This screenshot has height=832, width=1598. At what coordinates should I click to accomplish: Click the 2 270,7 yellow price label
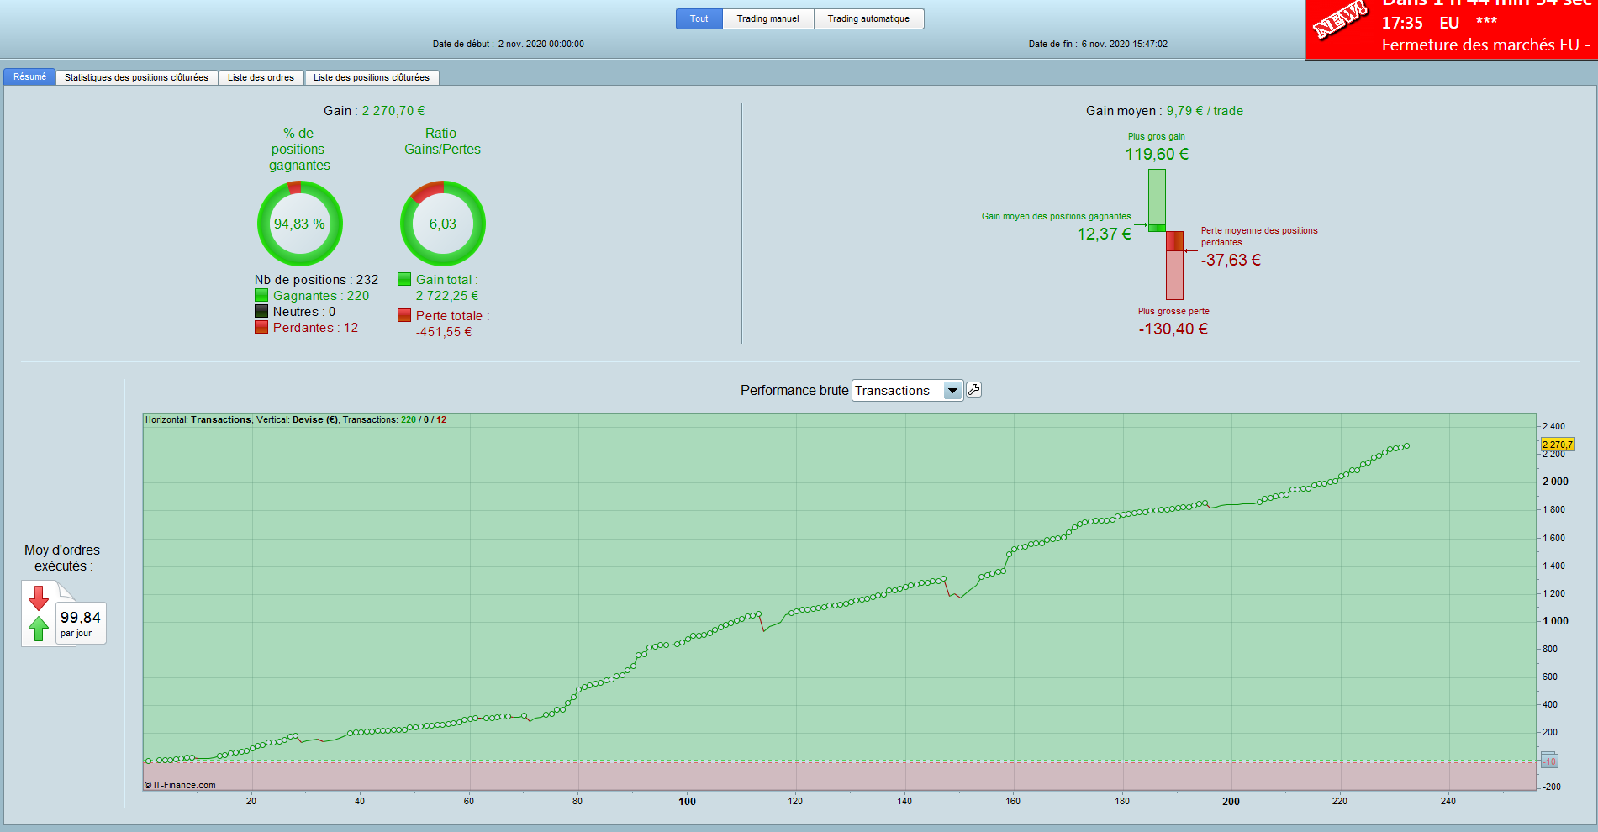1558,445
